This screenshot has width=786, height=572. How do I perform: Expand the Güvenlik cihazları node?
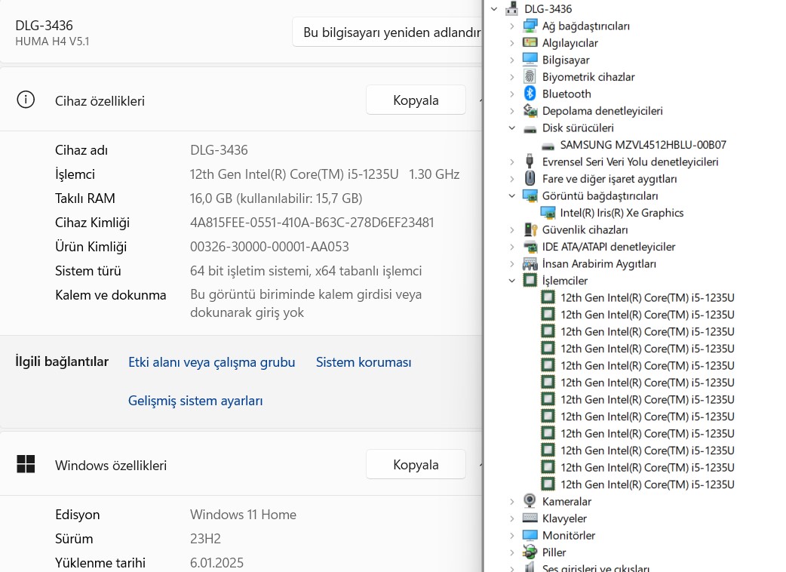pyautogui.click(x=511, y=229)
